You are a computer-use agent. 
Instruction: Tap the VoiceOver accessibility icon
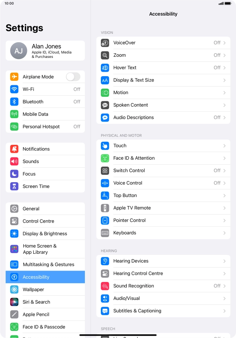105,43
